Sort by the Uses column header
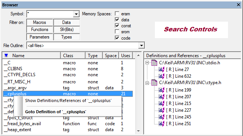This screenshot has width=243, height=136. coord(126,56)
